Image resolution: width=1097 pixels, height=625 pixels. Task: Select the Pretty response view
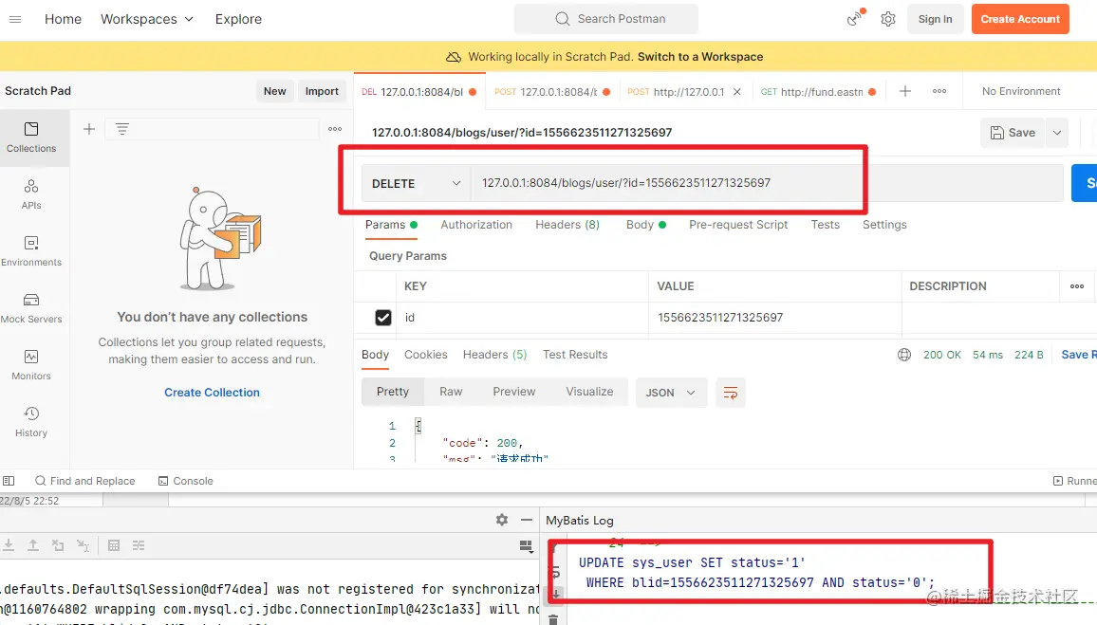tap(393, 392)
